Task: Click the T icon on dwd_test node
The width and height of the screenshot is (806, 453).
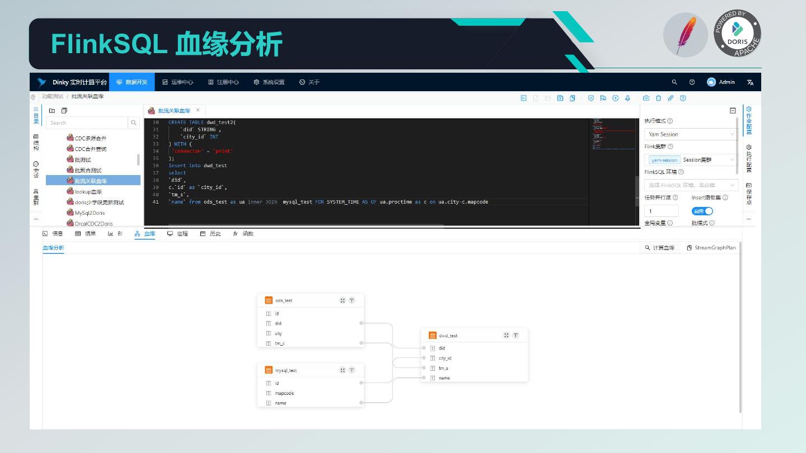Action: [516, 335]
